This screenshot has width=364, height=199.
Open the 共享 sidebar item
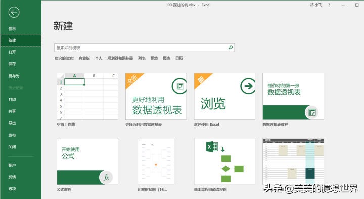[12, 111]
